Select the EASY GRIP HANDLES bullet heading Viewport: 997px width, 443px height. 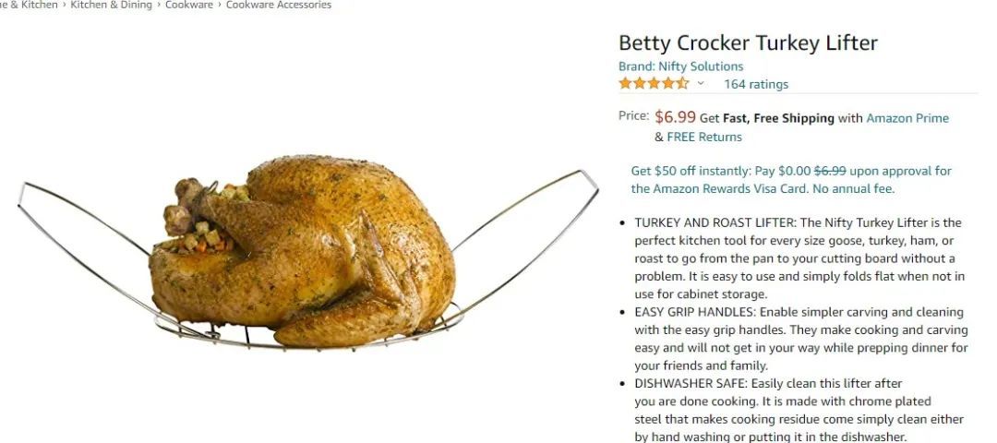point(695,312)
